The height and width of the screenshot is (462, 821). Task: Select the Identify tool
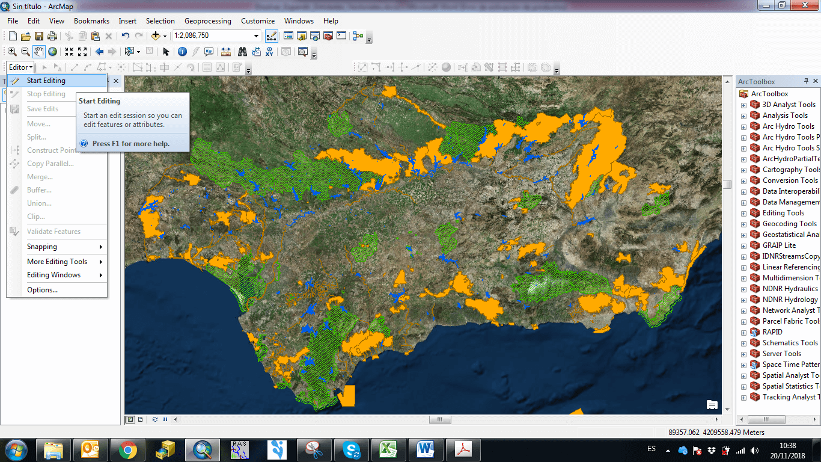point(182,52)
